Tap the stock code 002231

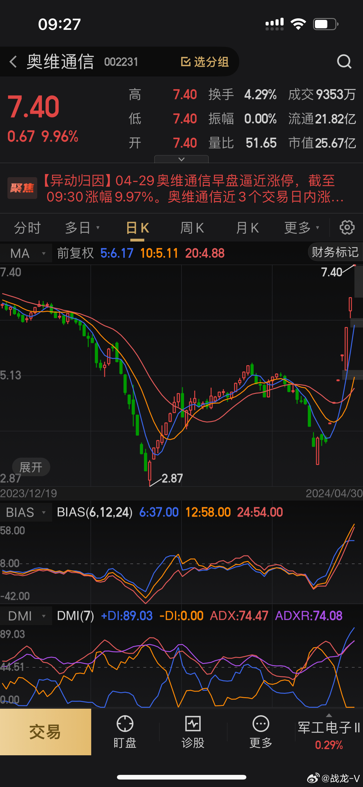121,62
